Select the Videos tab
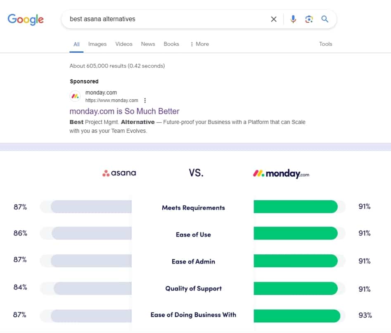This screenshot has width=391, height=333. coord(123,44)
